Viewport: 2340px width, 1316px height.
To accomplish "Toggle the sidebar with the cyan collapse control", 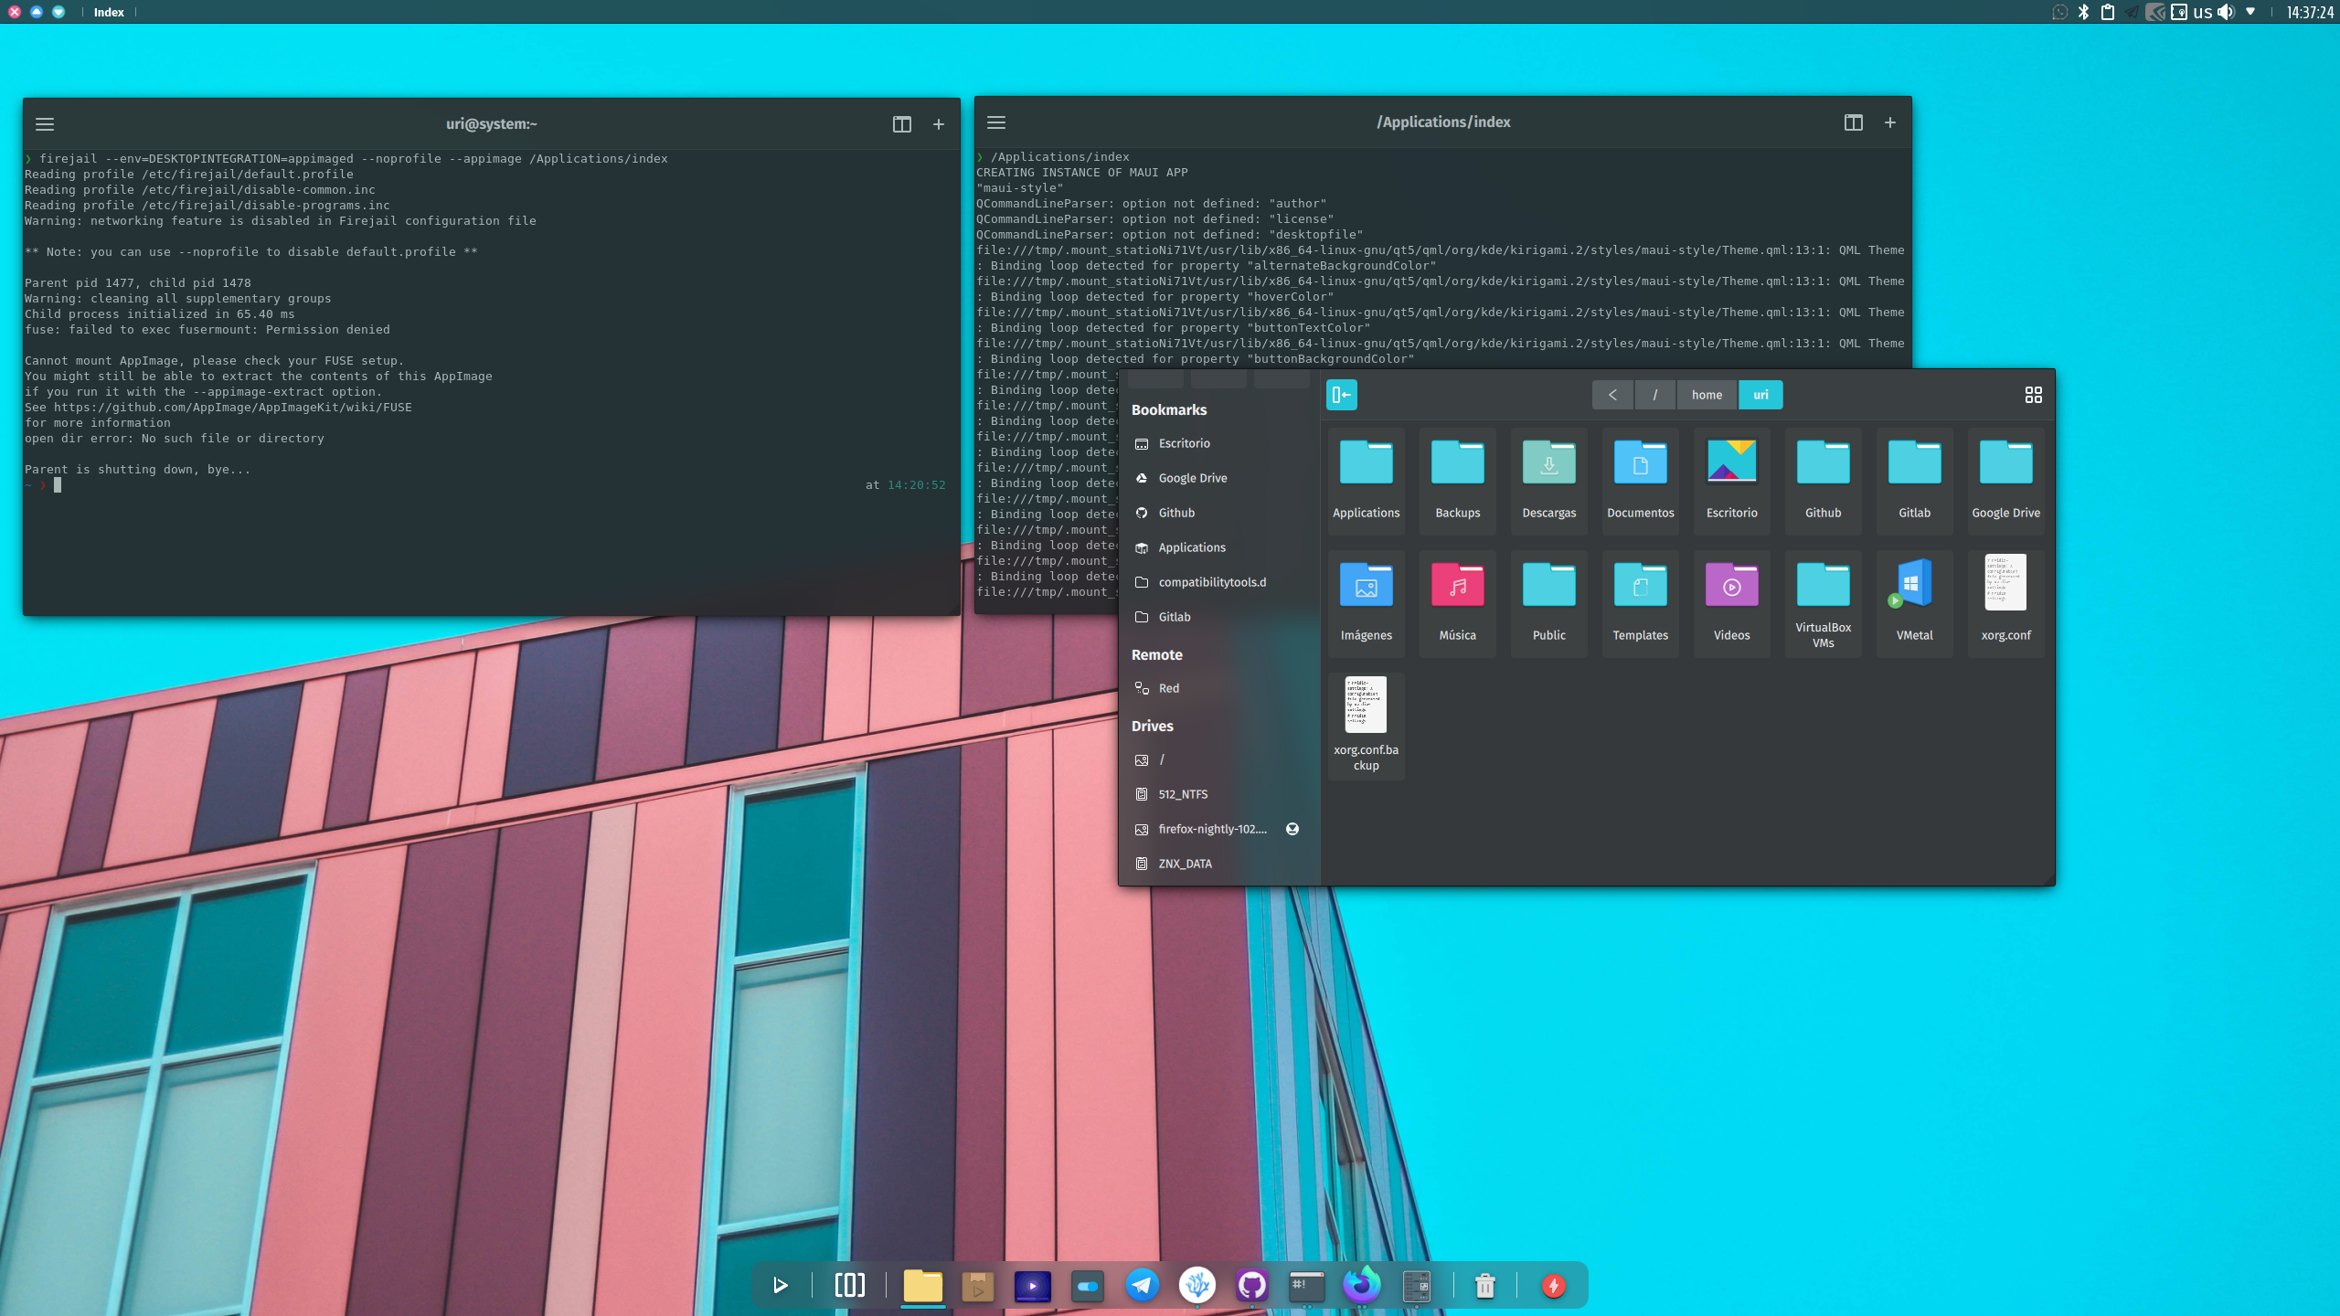I will [x=1341, y=394].
